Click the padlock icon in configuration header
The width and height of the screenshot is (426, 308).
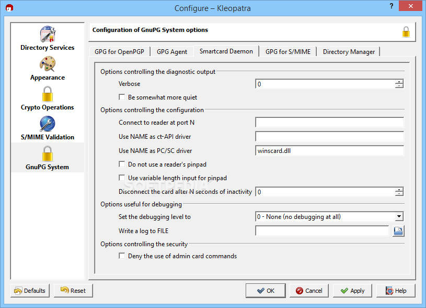tap(406, 32)
